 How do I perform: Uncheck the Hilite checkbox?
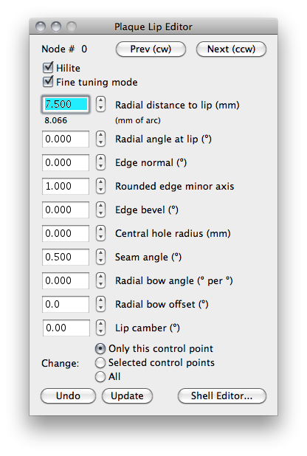click(48, 67)
